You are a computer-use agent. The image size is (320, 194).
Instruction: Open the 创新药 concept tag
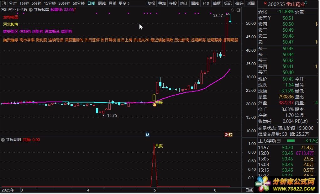pos(38,32)
